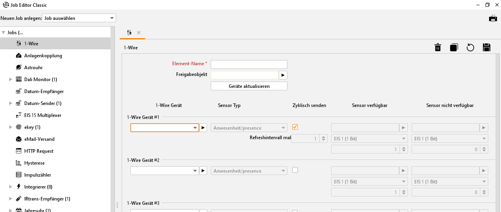
Task: Uncheck Zyklisch senden for Gerät #1
Action: click(x=295, y=127)
